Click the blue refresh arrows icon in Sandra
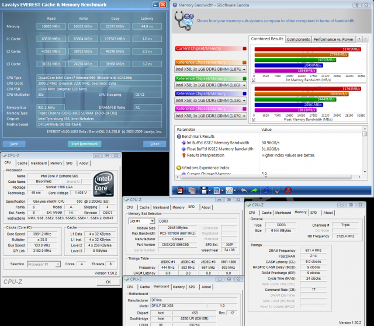The image size is (374, 326). pyautogui.click(x=266, y=190)
